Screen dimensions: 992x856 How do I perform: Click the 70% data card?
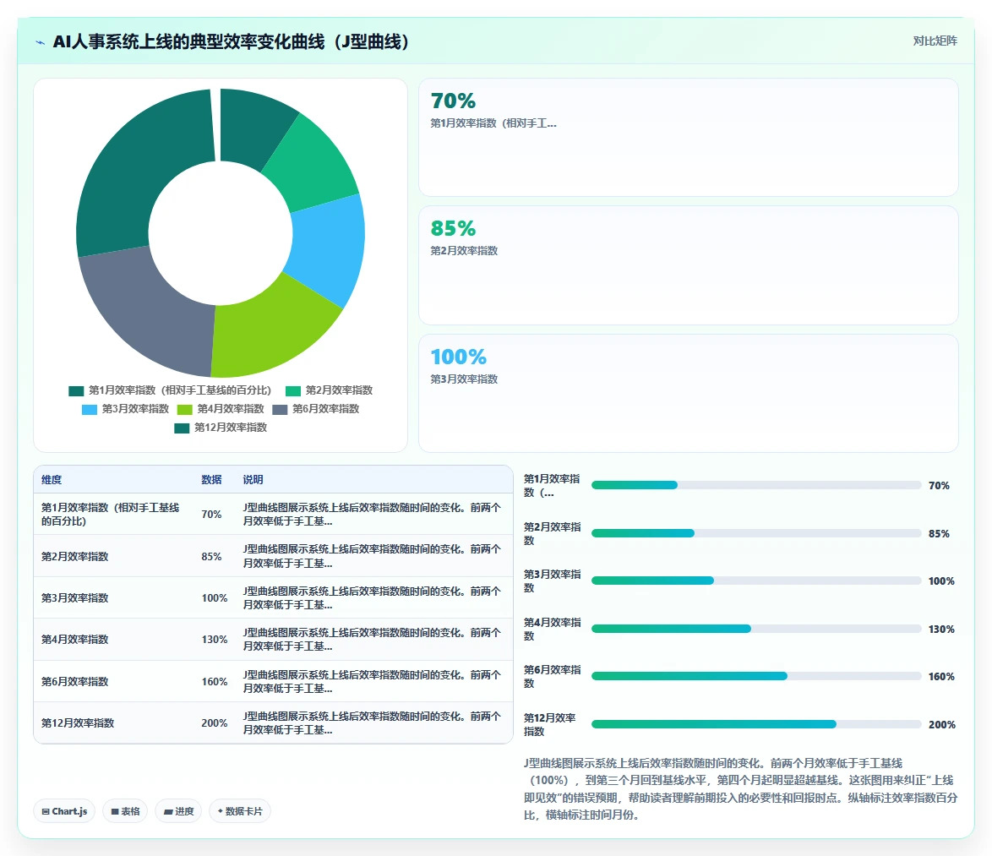[689, 137]
